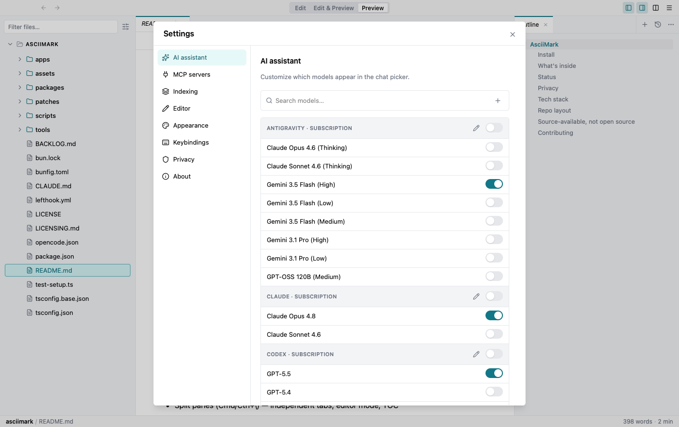This screenshot has height=427, width=679.
Task: Open tsconfig.base.json file
Action: coord(67,298)
